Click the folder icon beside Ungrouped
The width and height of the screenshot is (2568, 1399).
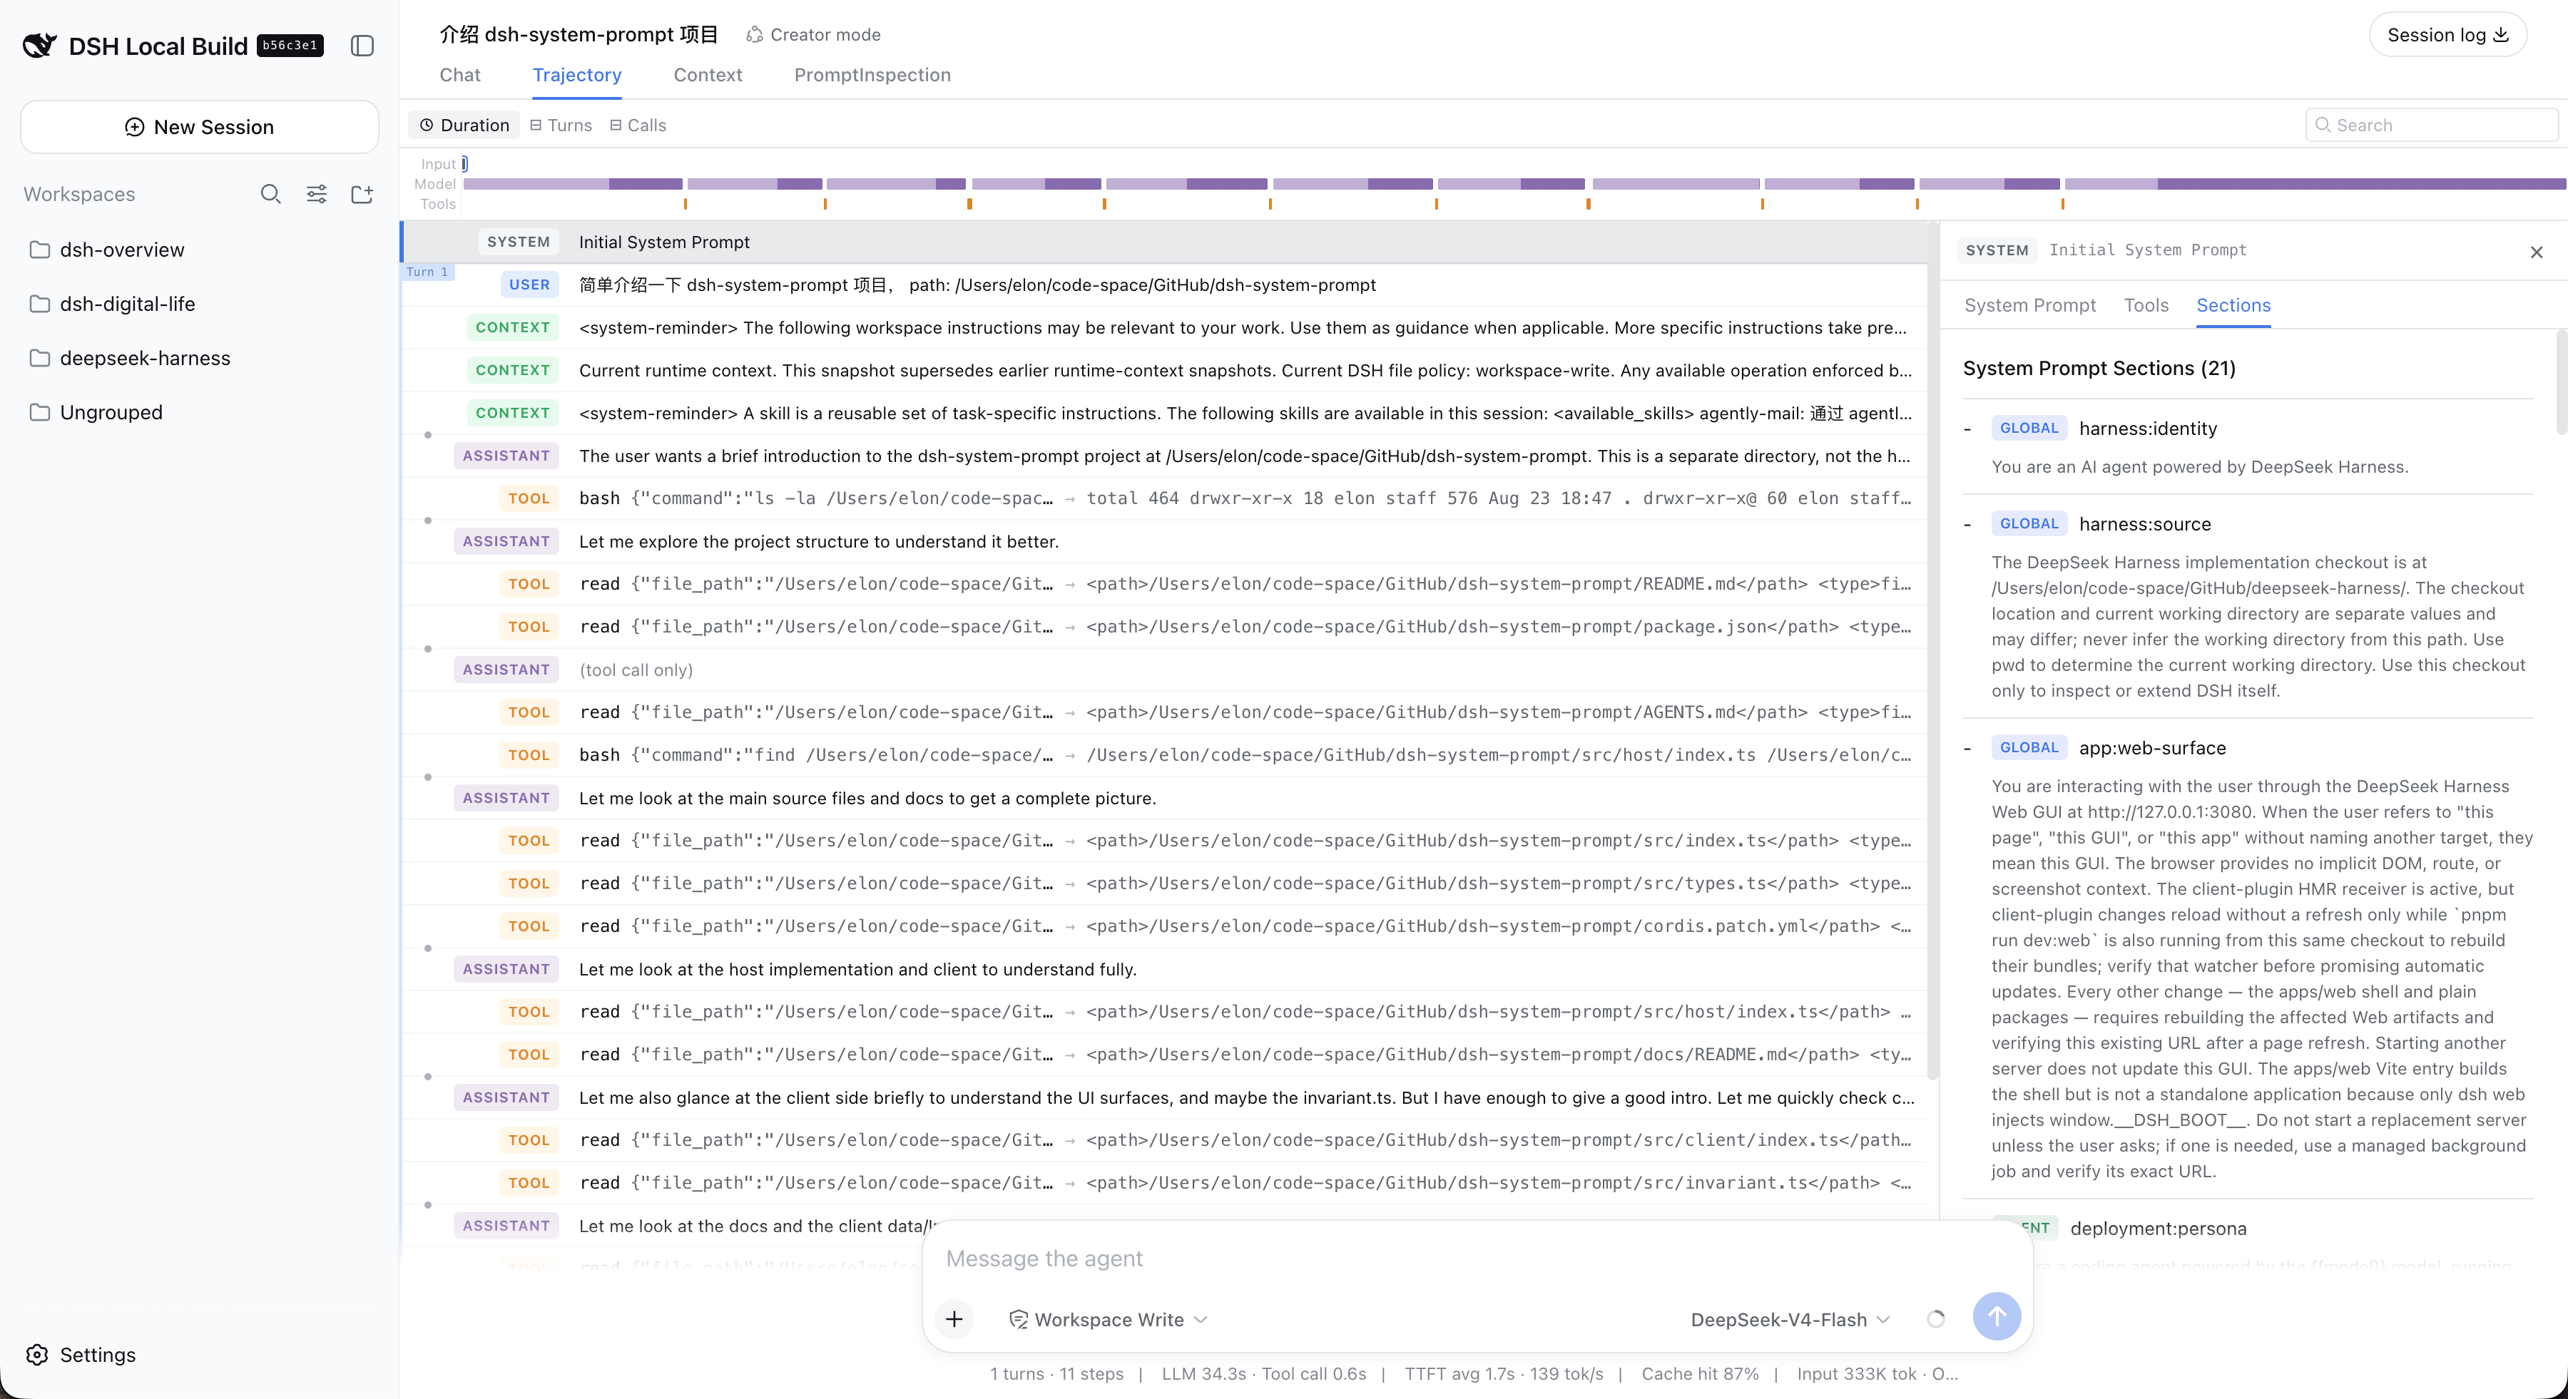40,413
